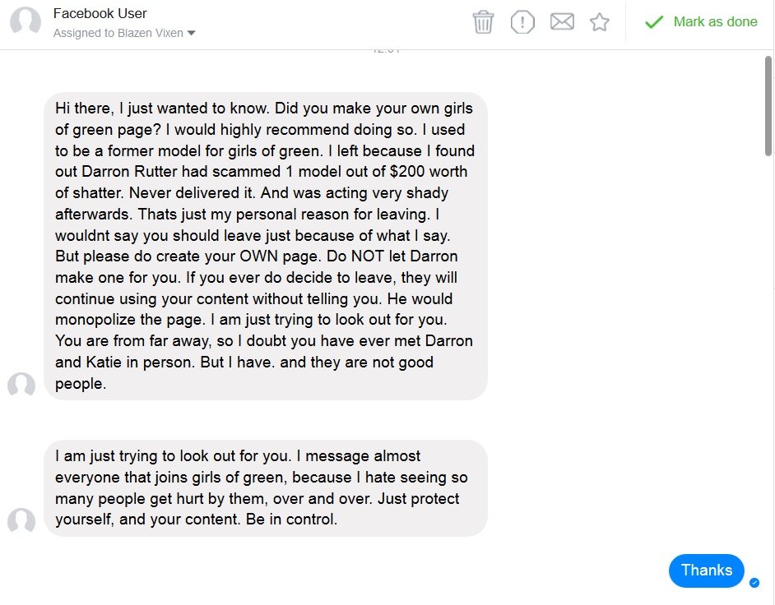The image size is (775, 605).
Task: Open the 'Facebook User' name link
Action: 100,14
